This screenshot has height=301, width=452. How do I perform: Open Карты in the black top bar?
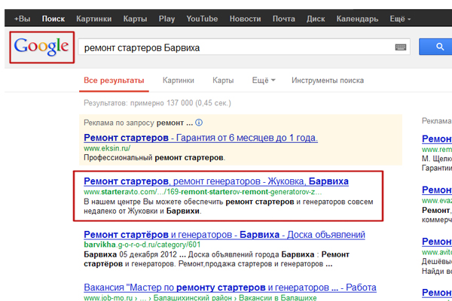point(135,19)
